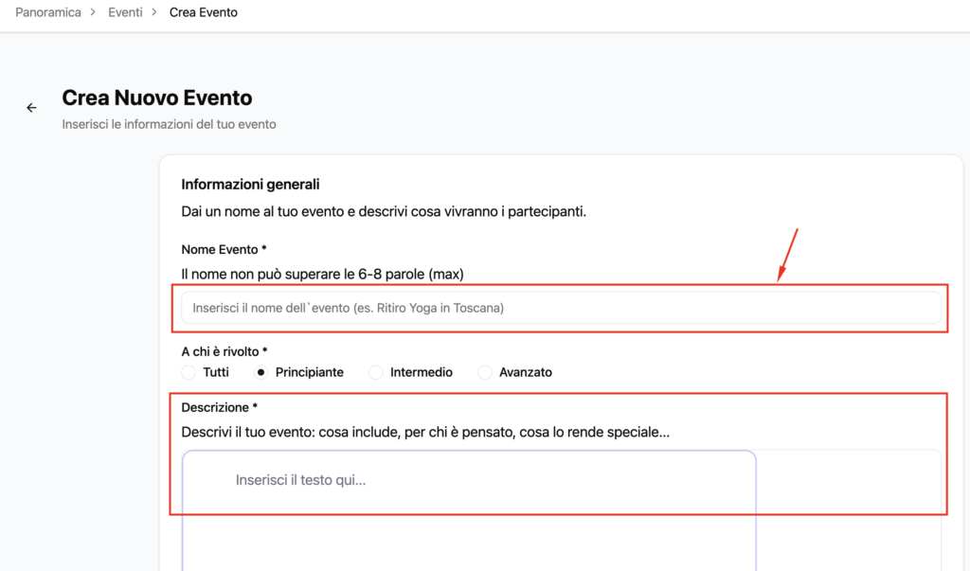This screenshot has width=970, height=571.
Task: Select the Tutti radio option
Action: 189,372
